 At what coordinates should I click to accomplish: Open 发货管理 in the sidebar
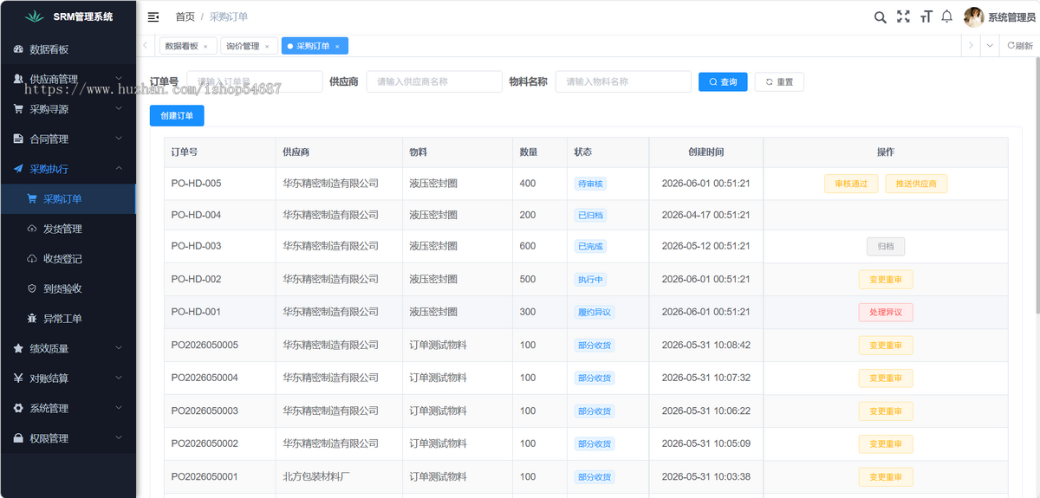(68, 229)
